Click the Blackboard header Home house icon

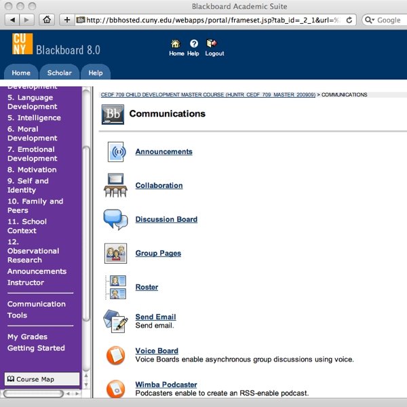(x=176, y=43)
